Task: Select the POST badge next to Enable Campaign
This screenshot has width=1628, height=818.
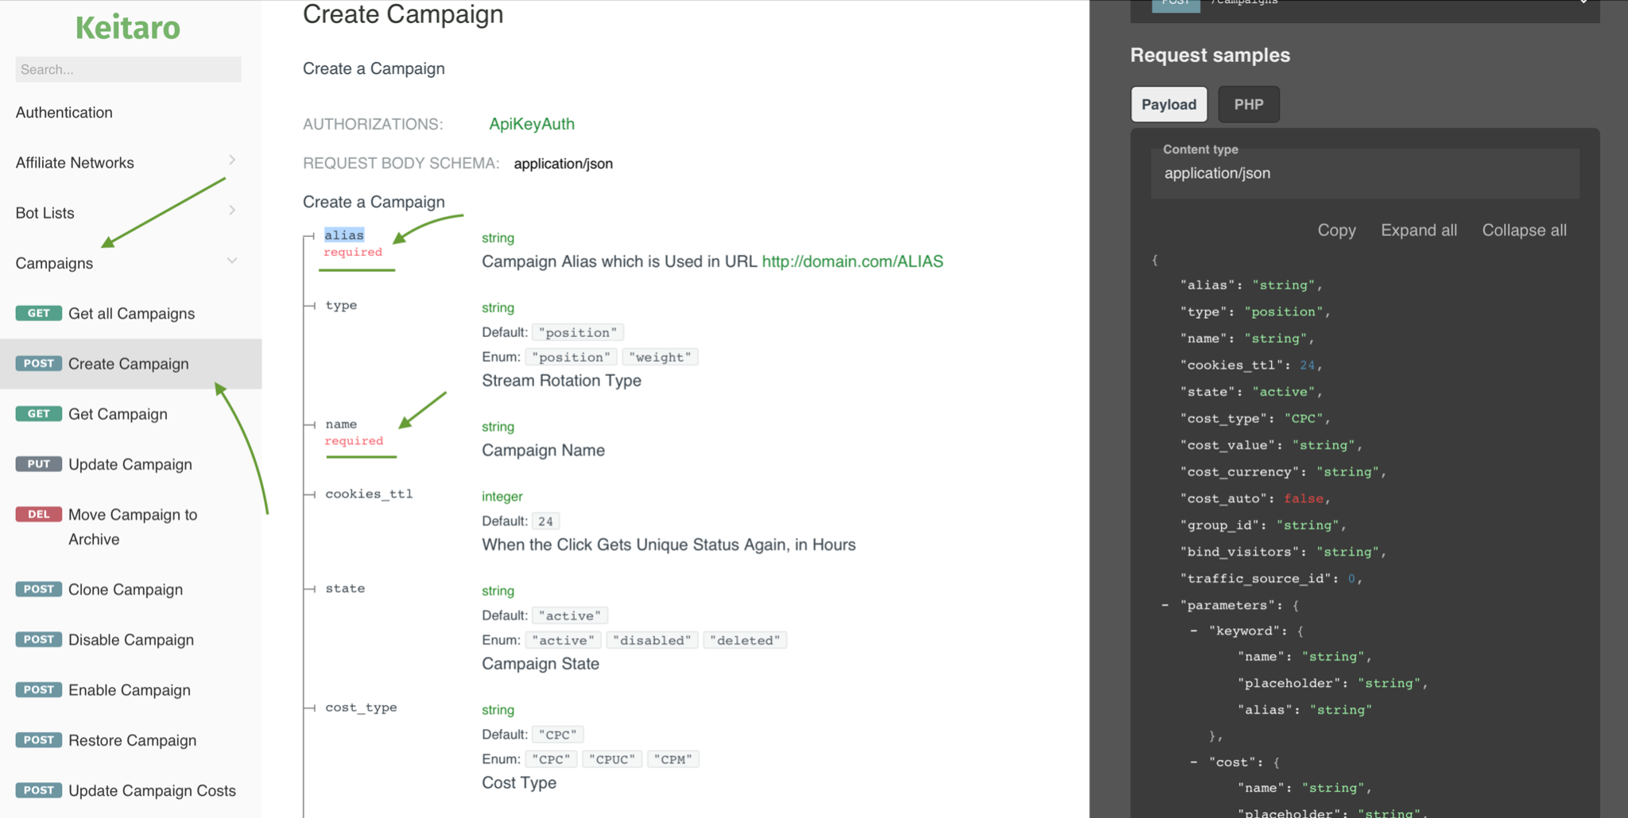Action: [38, 689]
